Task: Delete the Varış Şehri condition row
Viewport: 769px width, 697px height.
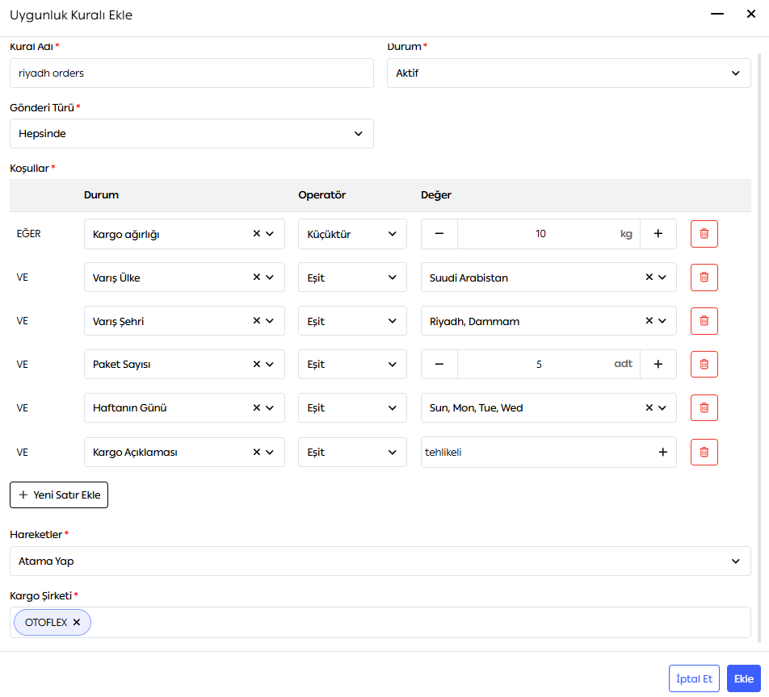Action: pyautogui.click(x=704, y=321)
